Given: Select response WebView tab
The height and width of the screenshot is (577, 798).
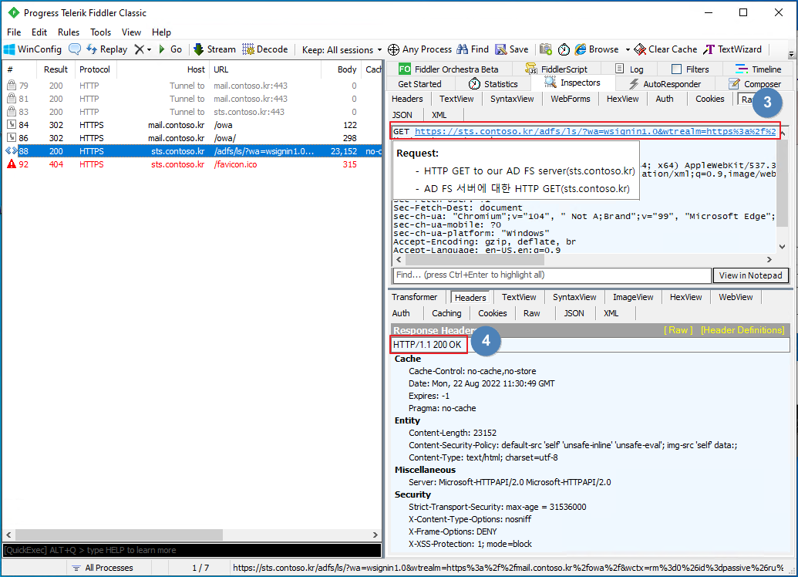Looking at the screenshot, I should 736,297.
